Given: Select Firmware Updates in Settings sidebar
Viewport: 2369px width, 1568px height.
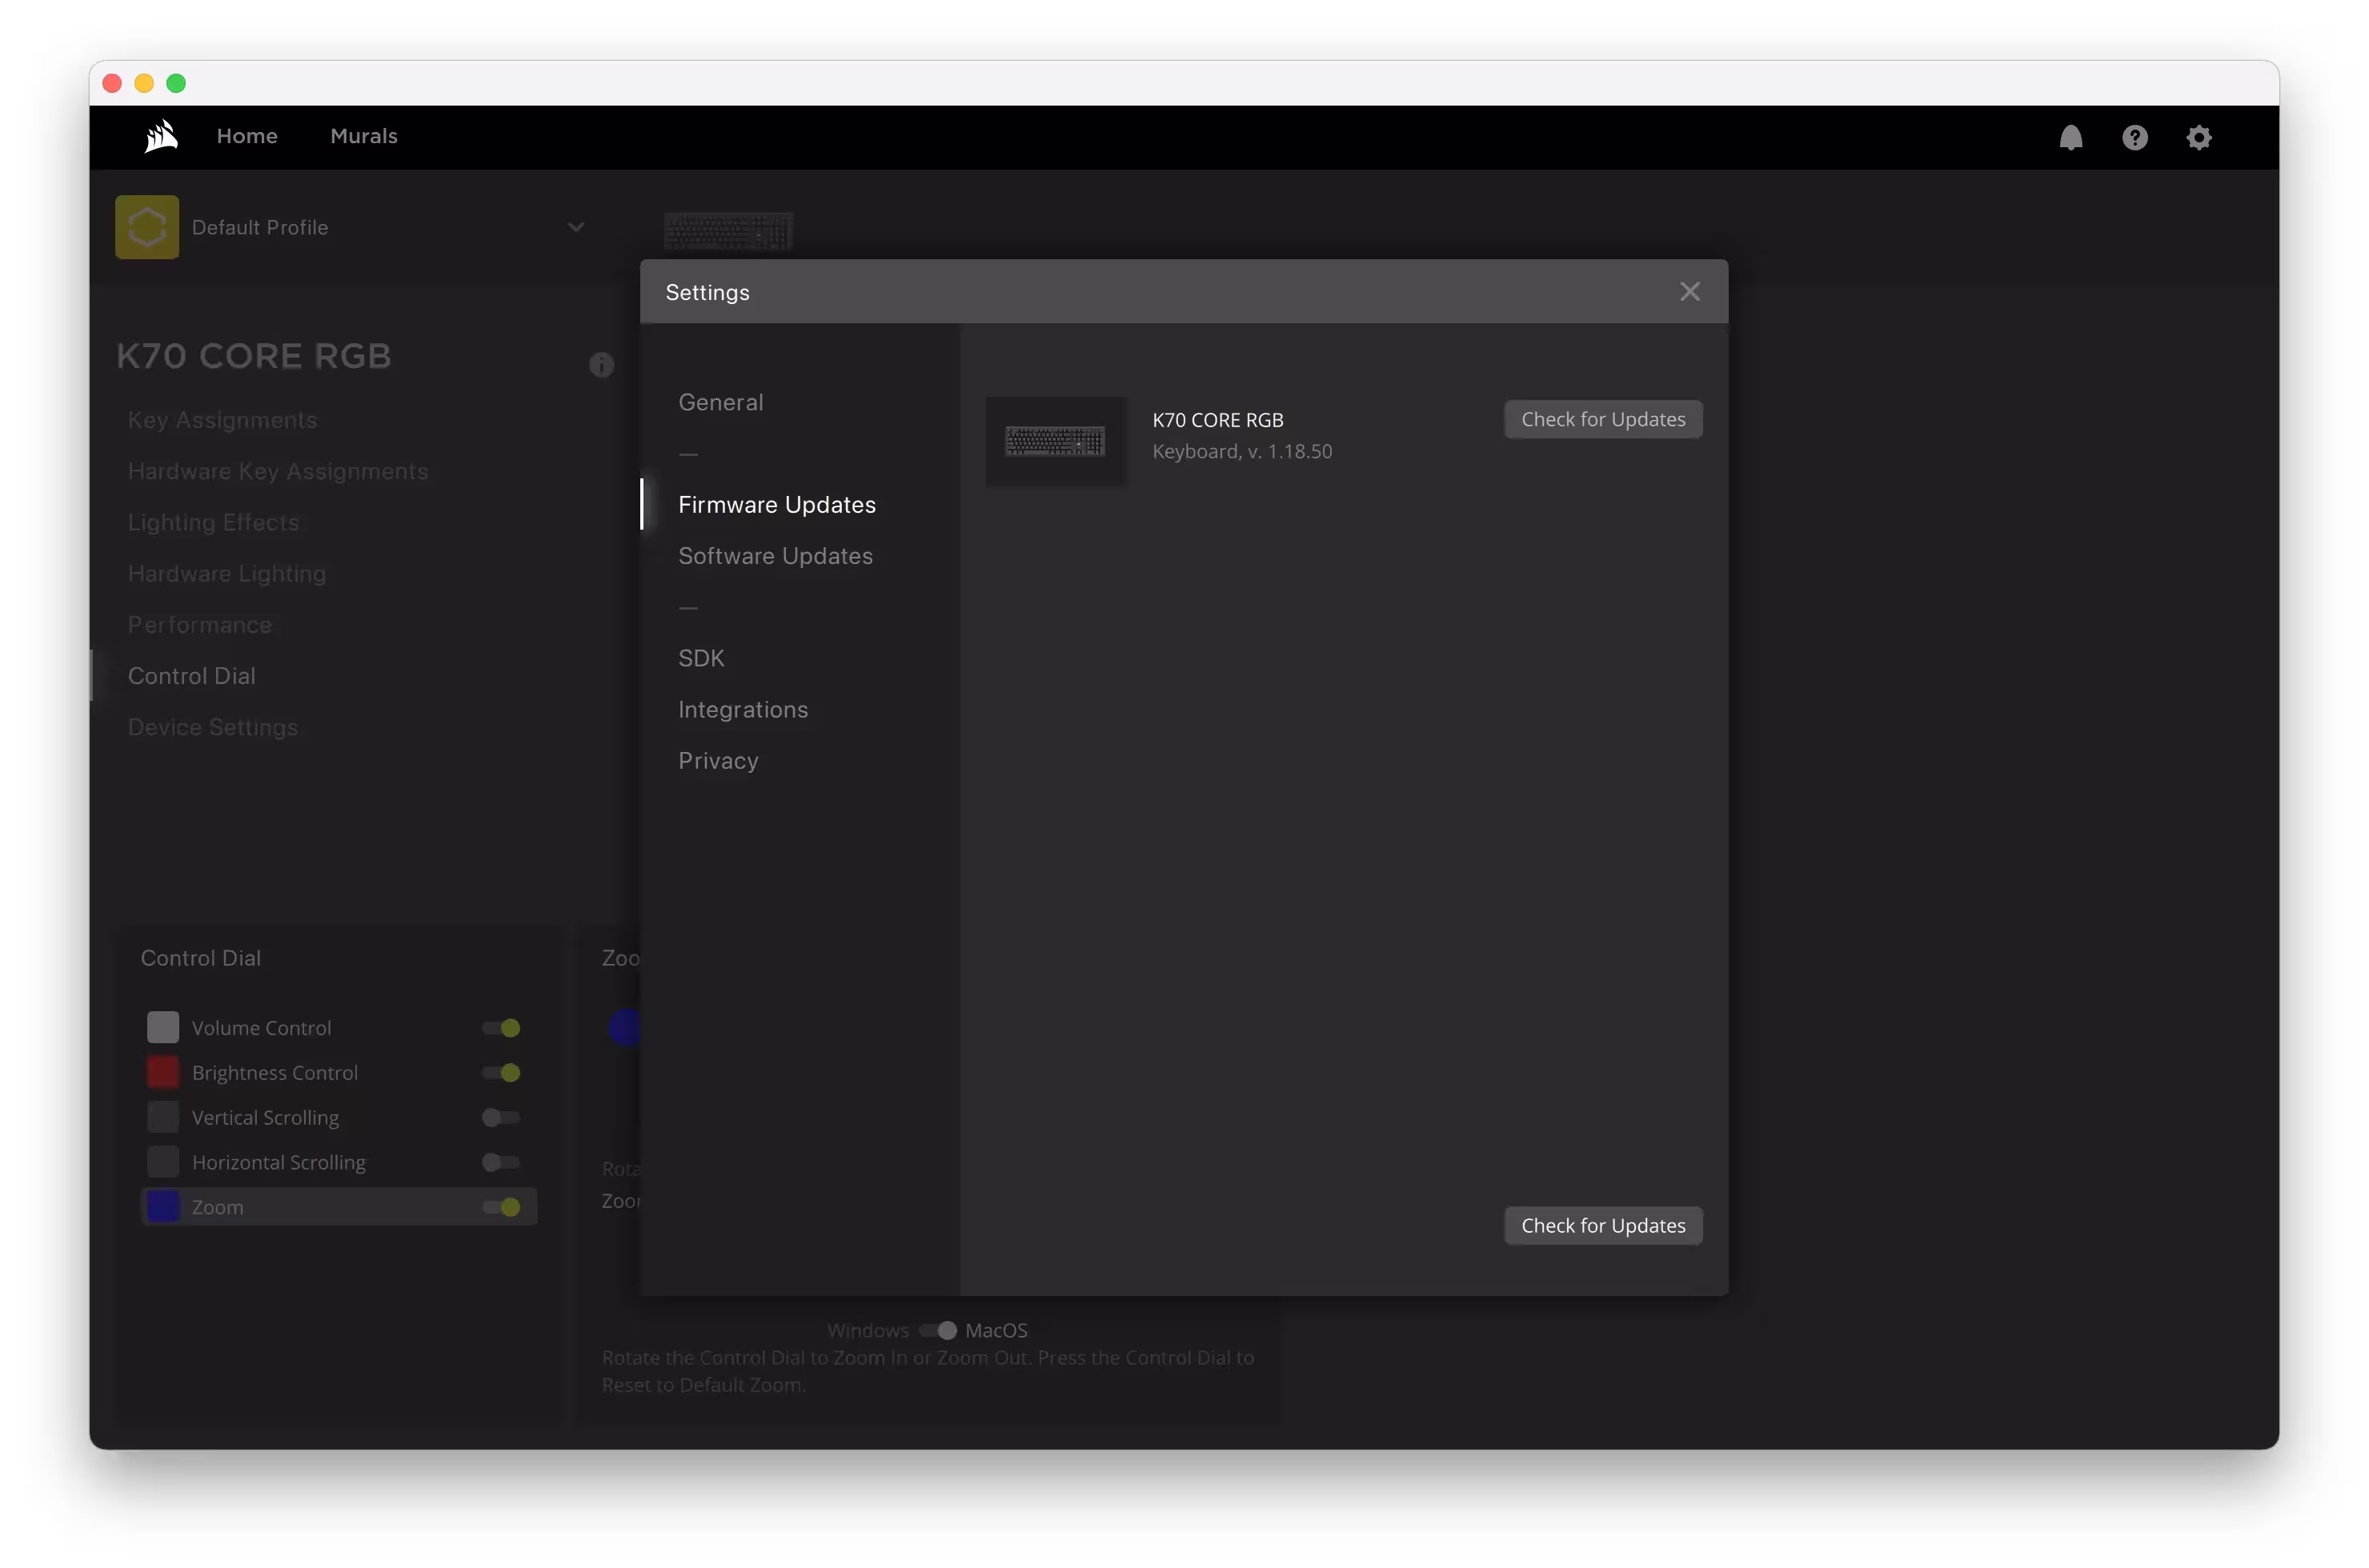Looking at the screenshot, I should click(776, 505).
